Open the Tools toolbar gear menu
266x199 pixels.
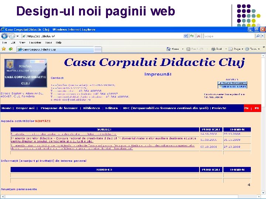(x=252, y=49)
